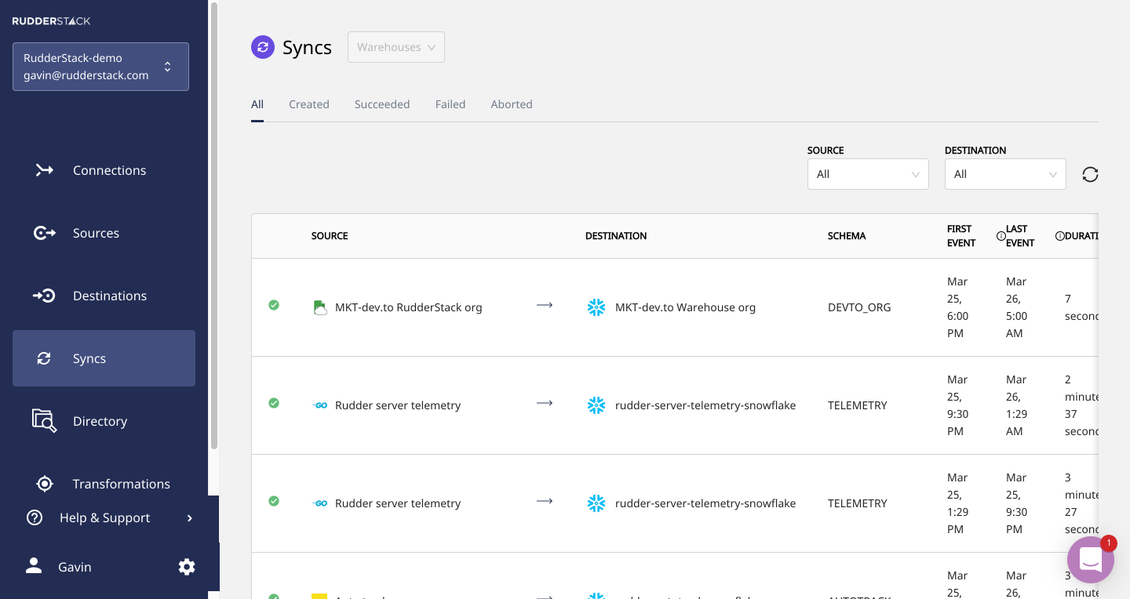Open the chat support bubble
1130x599 pixels.
click(x=1090, y=560)
